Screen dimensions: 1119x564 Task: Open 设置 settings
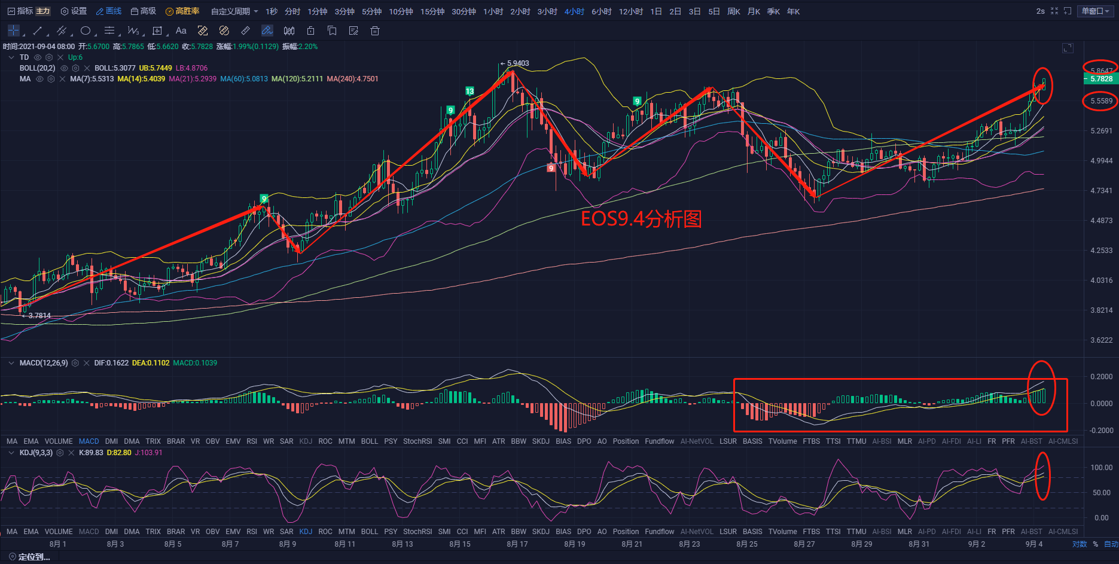(x=74, y=11)
